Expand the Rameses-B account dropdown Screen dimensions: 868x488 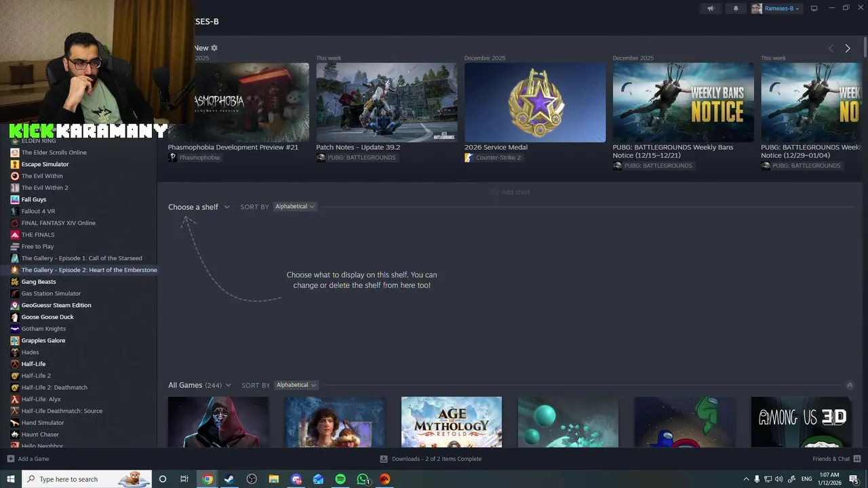[776, 9]
